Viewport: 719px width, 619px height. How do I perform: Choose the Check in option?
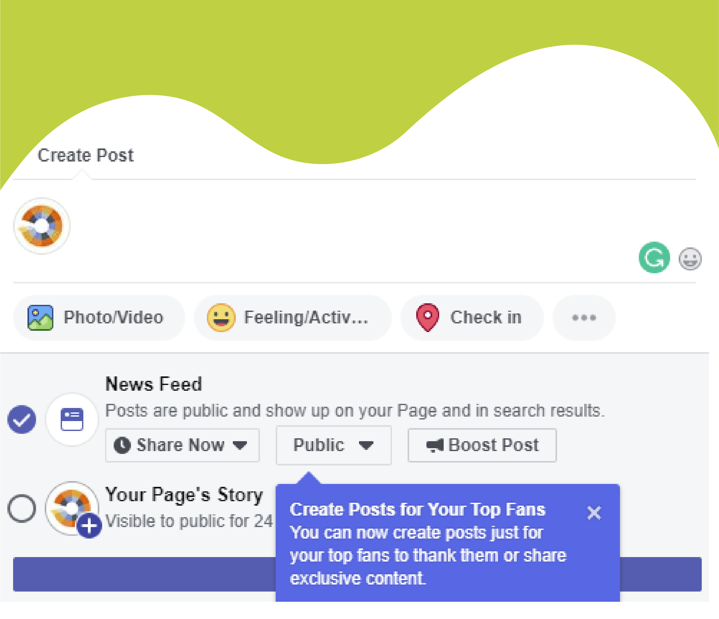point(472,318)
